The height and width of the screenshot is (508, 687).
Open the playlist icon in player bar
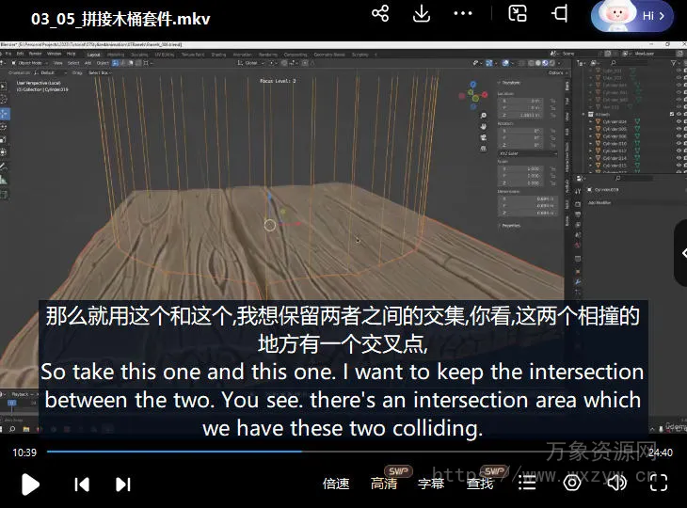[x=528, y=484]
